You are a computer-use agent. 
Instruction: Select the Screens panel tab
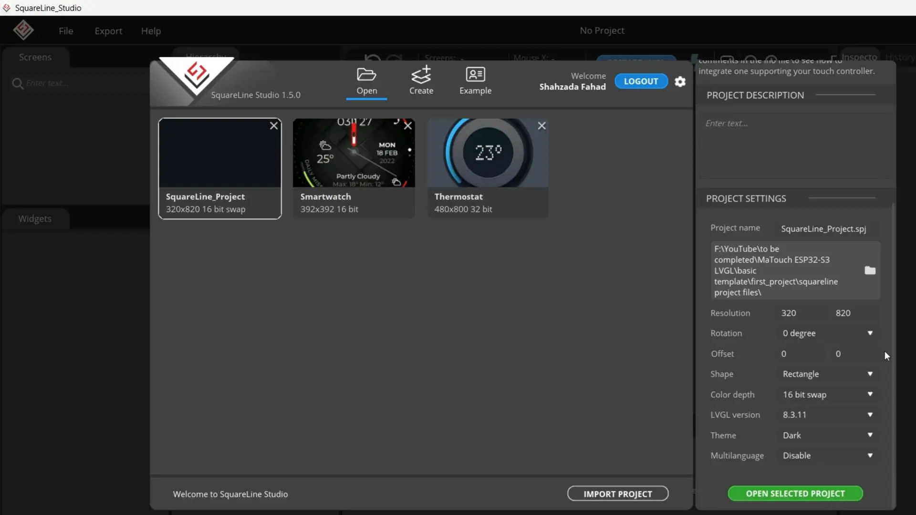click(x=35, y=57)
